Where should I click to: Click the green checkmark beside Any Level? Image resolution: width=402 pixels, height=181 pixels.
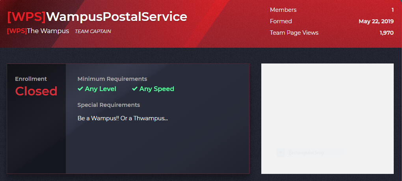point(80,89)
